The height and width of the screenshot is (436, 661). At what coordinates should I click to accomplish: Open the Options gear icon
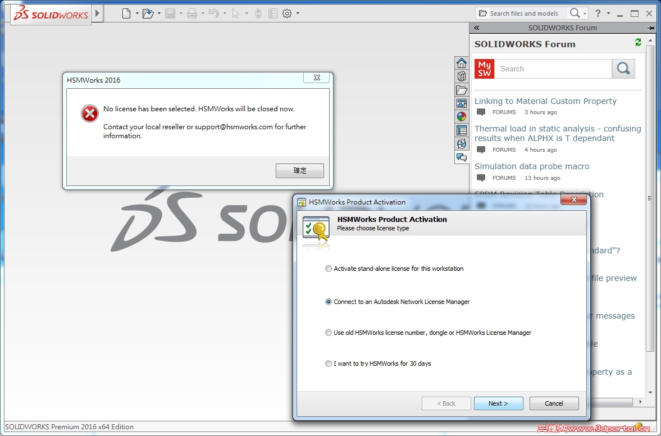[287, 13]
